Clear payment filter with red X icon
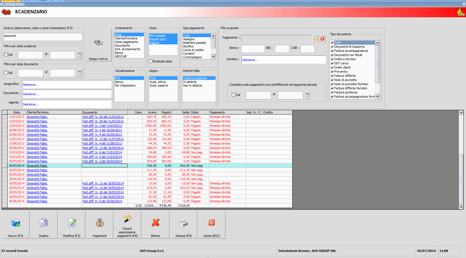This screenshot has height=258, width=466. [322, 39]
